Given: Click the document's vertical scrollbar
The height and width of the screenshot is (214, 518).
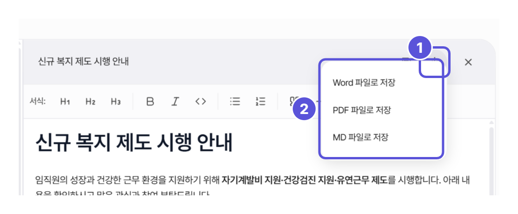Looking at the screenshot, I should pos(491,162).
